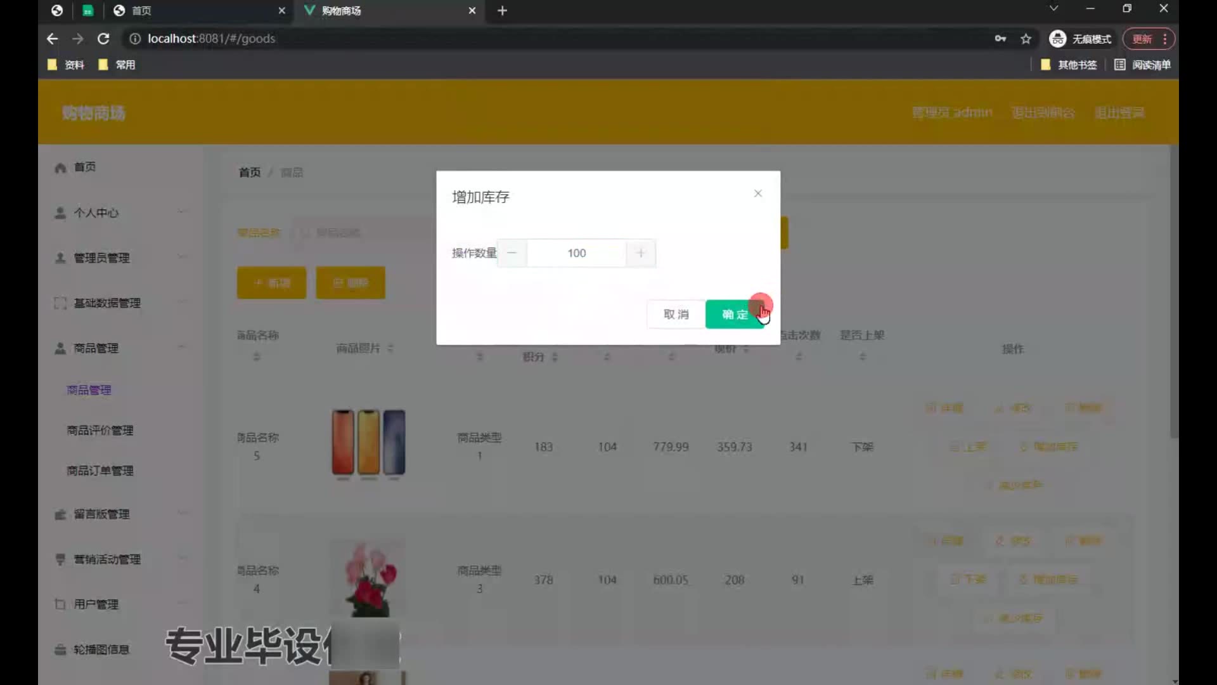Click the browser back arrow
The height and width of the screenshot is (685, 1217).
tap(52, 39)
